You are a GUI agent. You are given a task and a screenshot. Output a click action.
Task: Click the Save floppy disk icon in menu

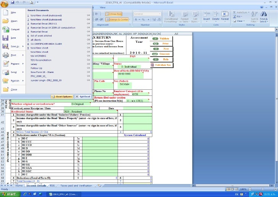point(5,38)
